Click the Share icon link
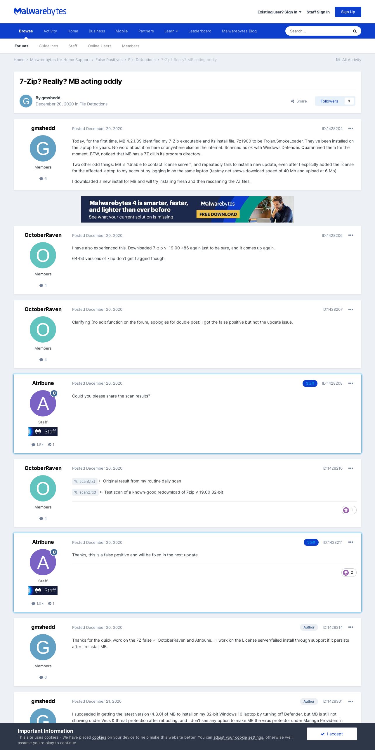Image resolution: width=375 pixels, height=750 pixels. (299, 101)
